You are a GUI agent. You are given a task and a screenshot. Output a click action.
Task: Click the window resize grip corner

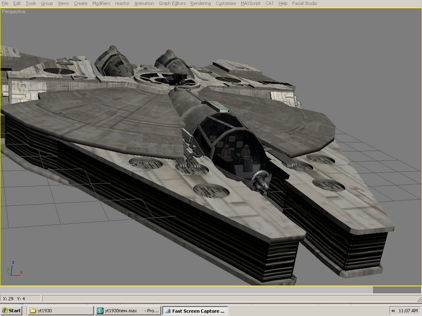(419, 299)
